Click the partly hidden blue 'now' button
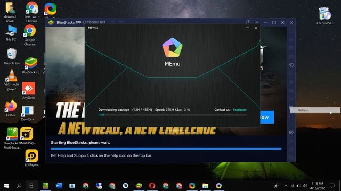 (x=267, y=117)
